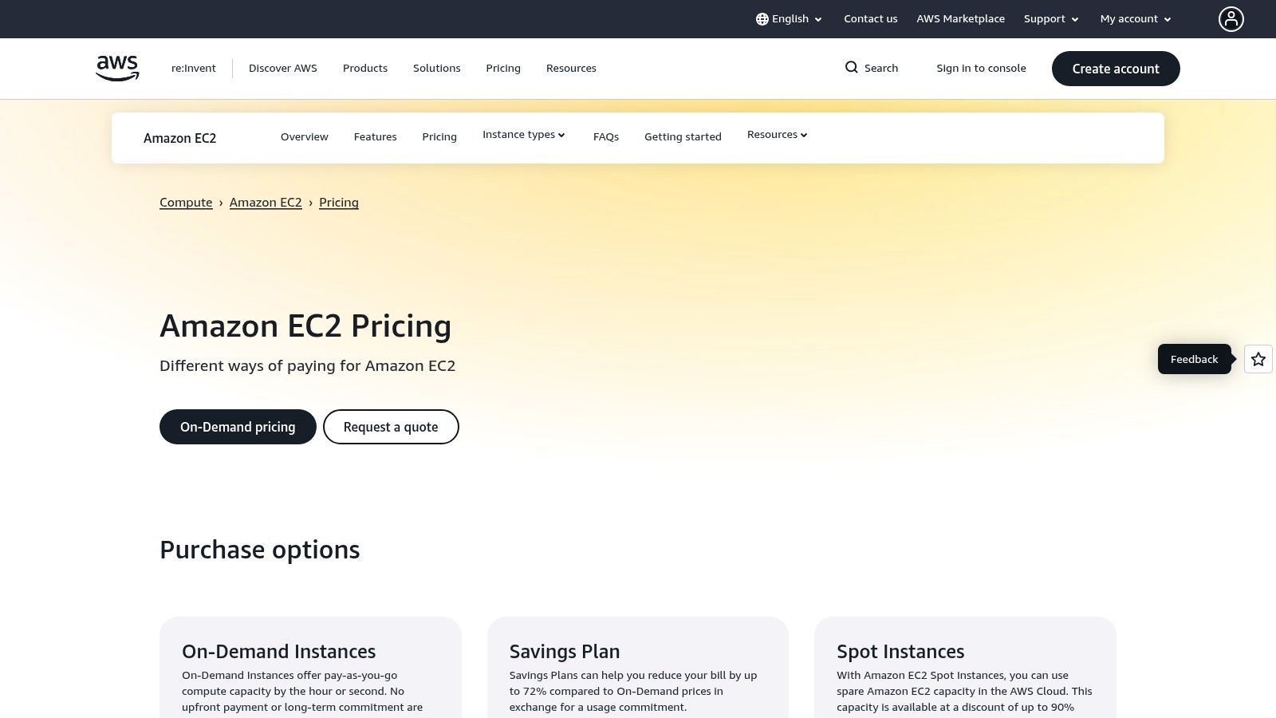Expand the My account menu
Viewport: 1276px width, 718px height.
click(x=1136, y=19)
